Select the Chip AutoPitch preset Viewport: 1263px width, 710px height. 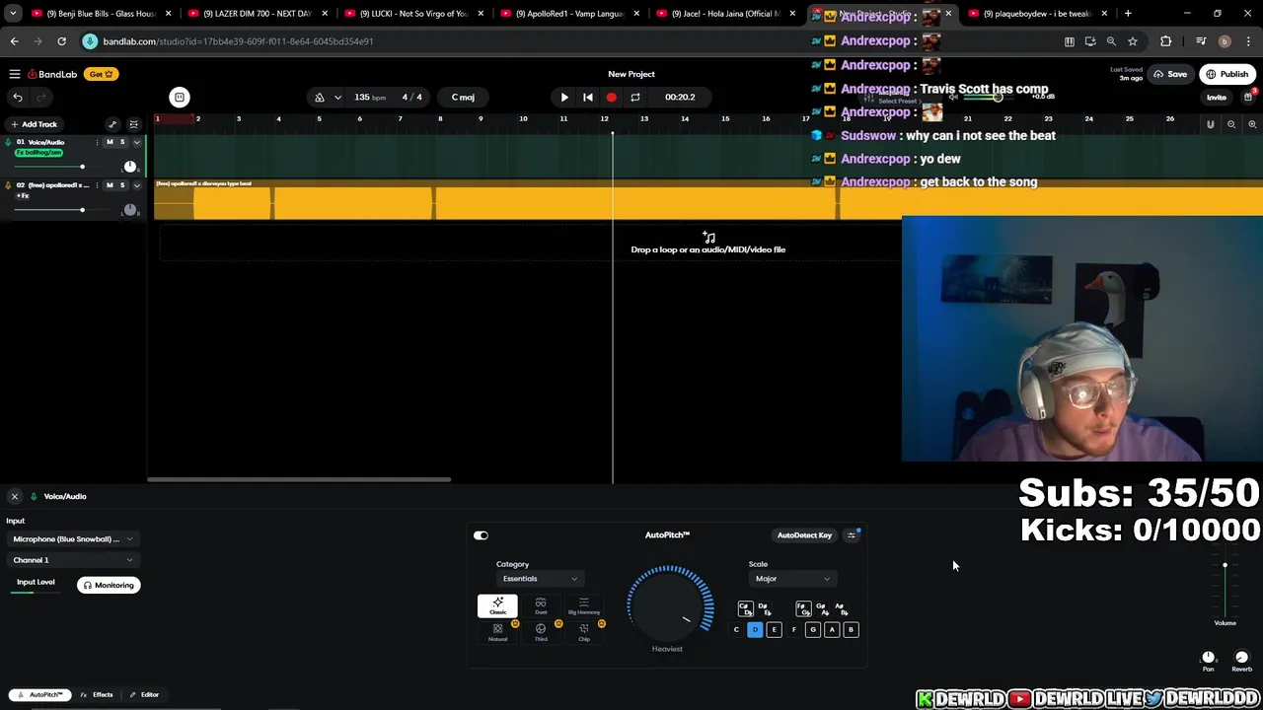click(x=584, y=632)
